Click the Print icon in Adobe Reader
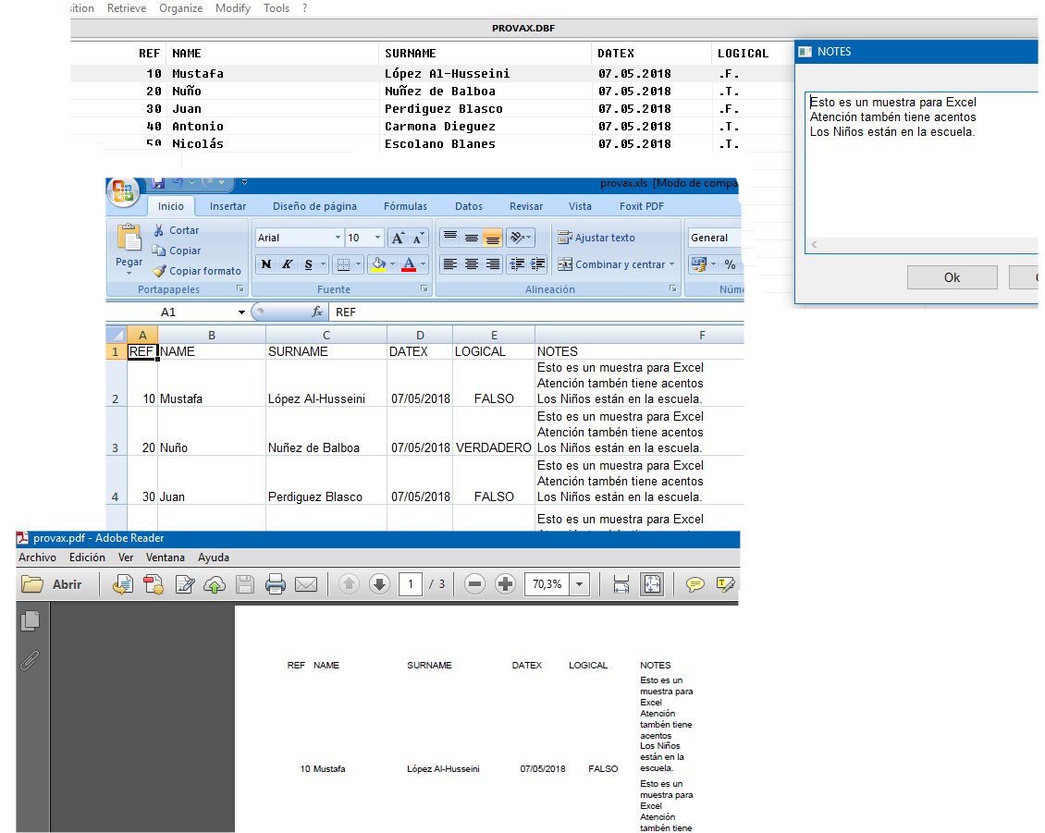 [x=275, y=584]
